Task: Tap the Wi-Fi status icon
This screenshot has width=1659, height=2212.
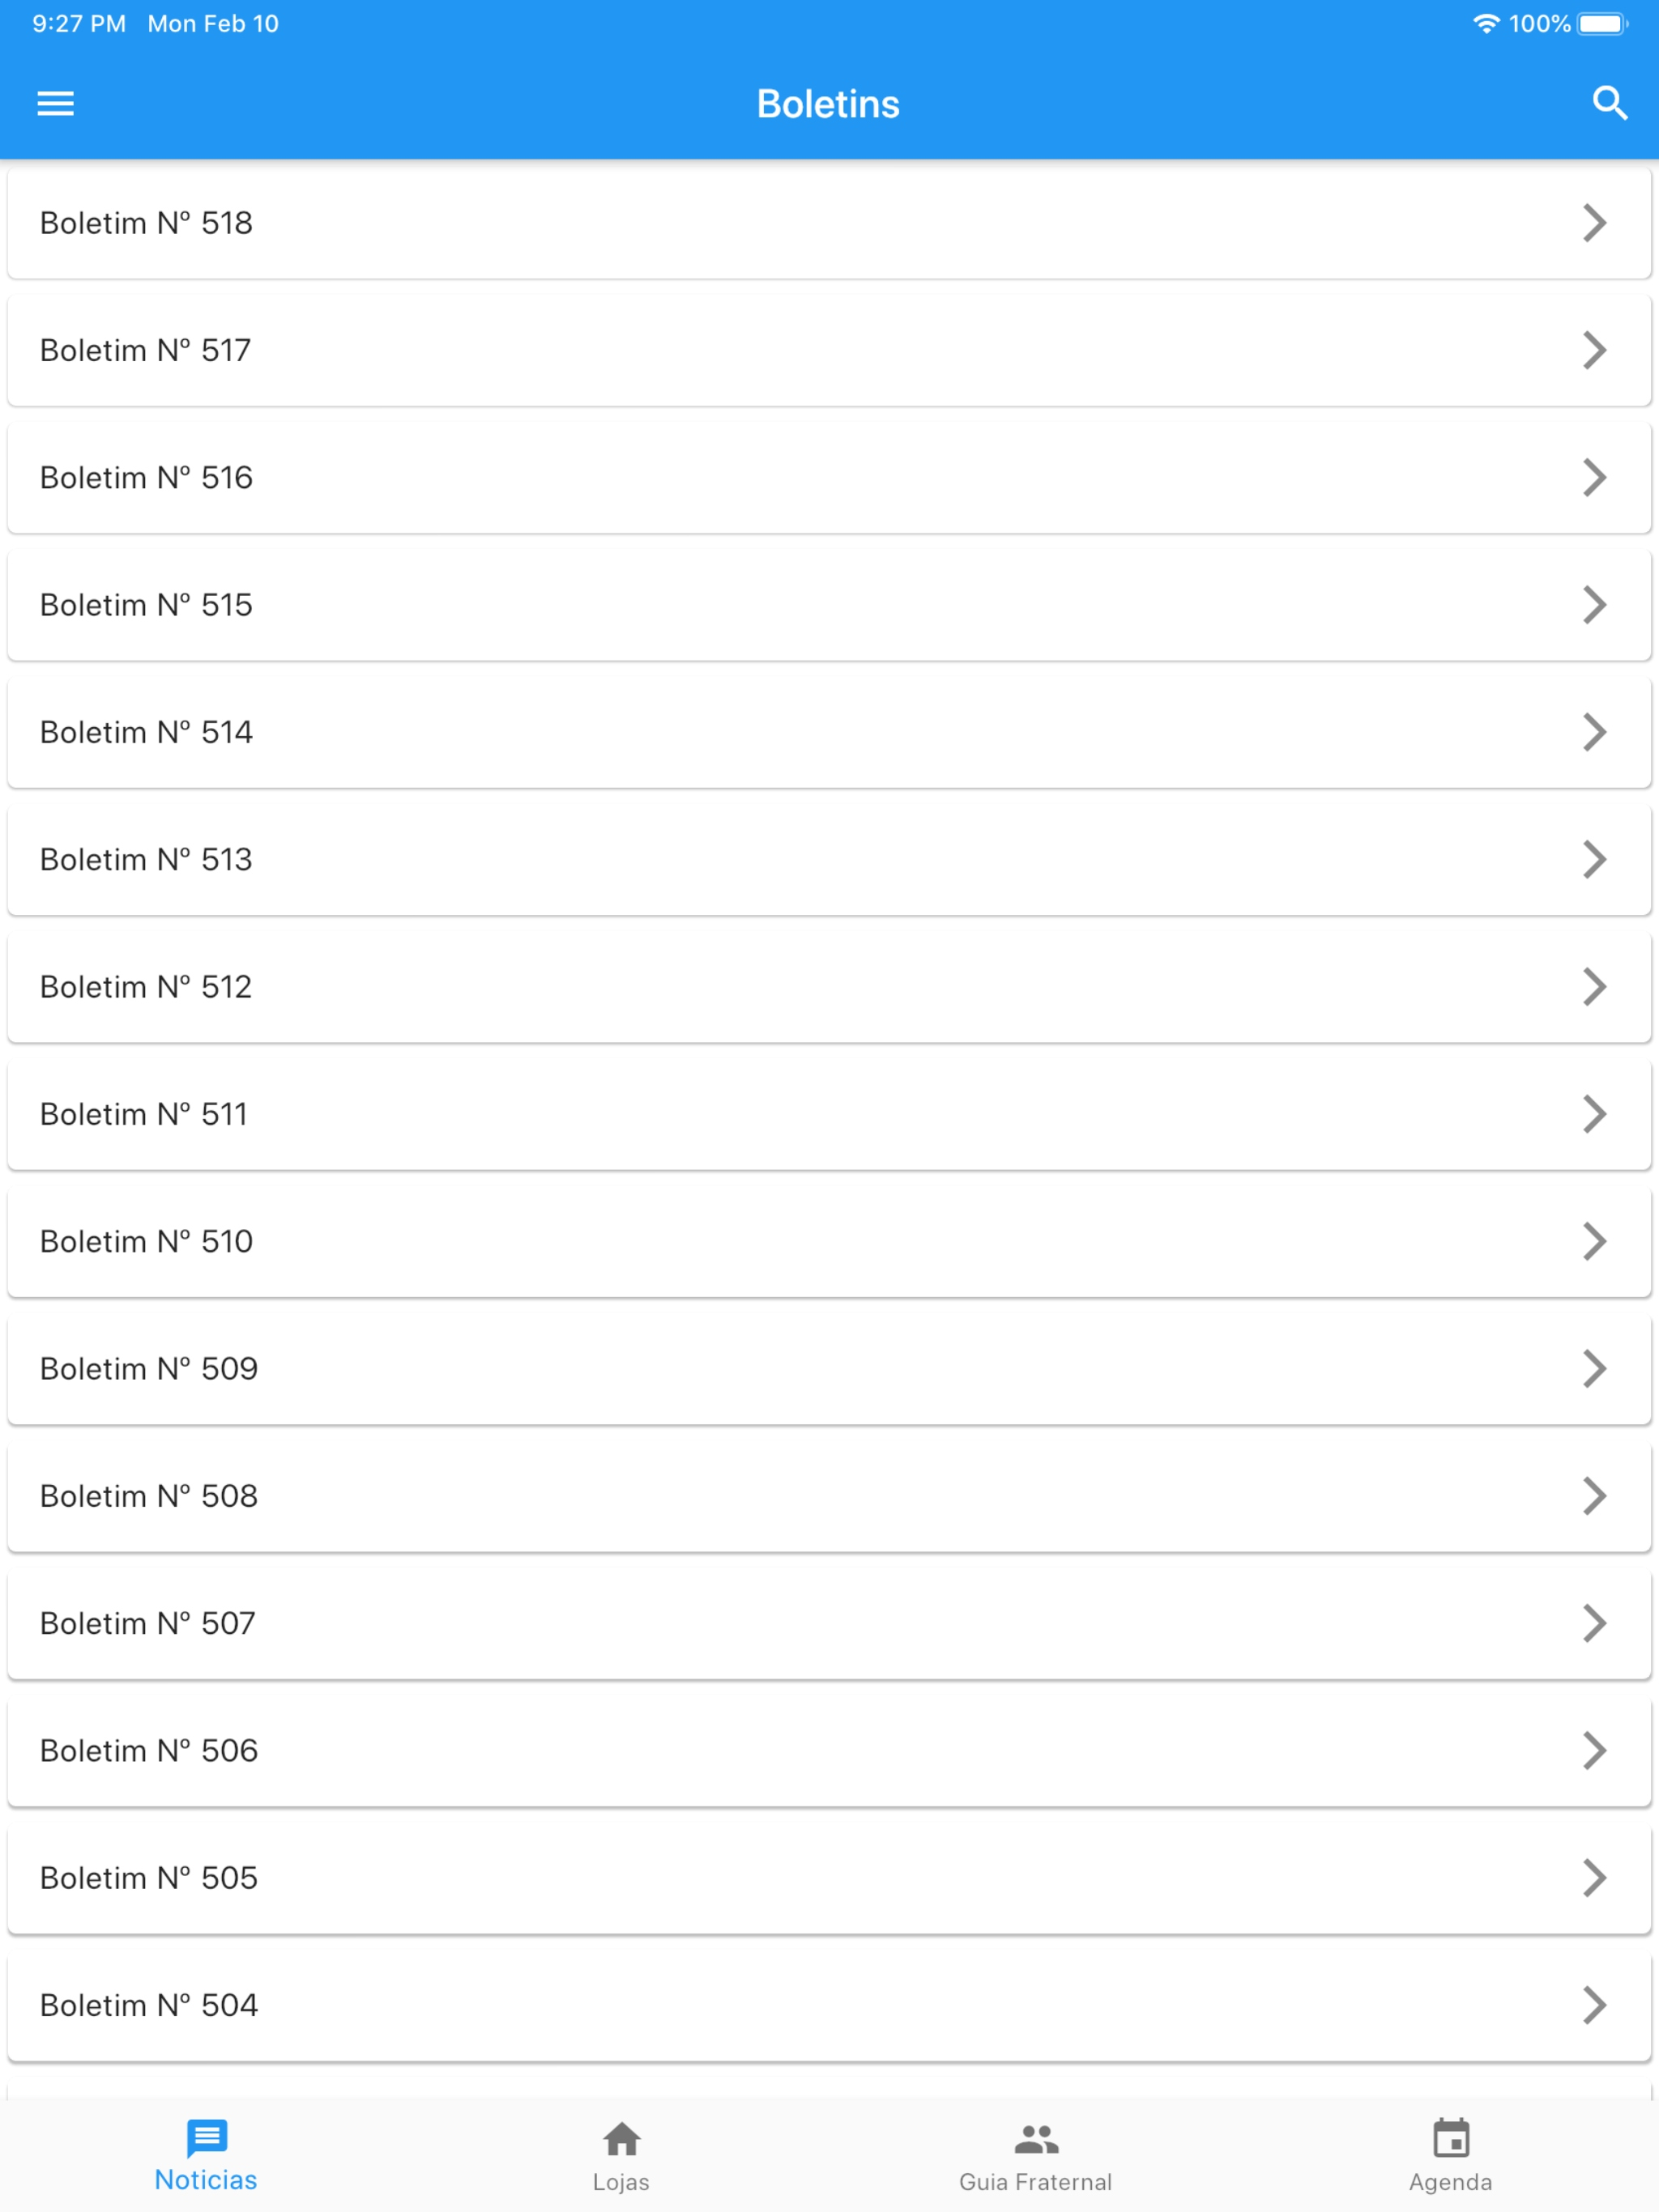Action: pyautogui.click(x=1486, y=24)
